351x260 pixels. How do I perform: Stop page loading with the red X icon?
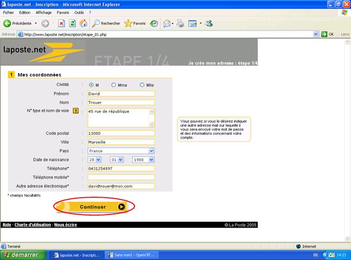(x=61, y=23)
